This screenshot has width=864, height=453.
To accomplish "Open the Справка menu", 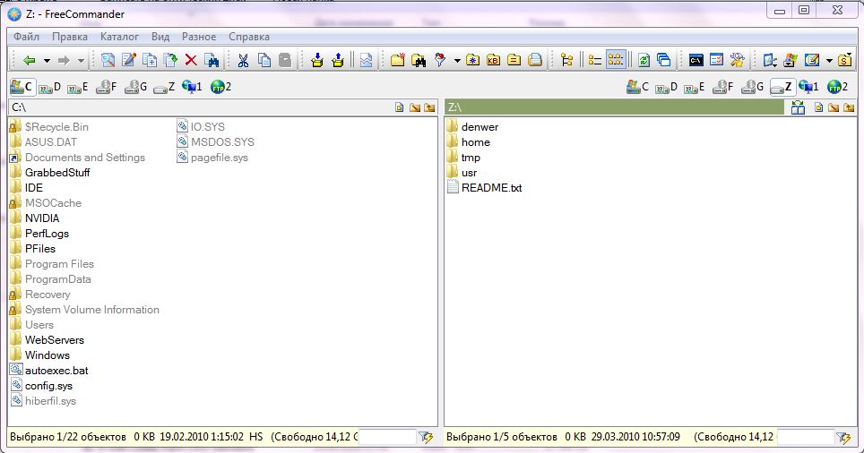I will [249, 37].
